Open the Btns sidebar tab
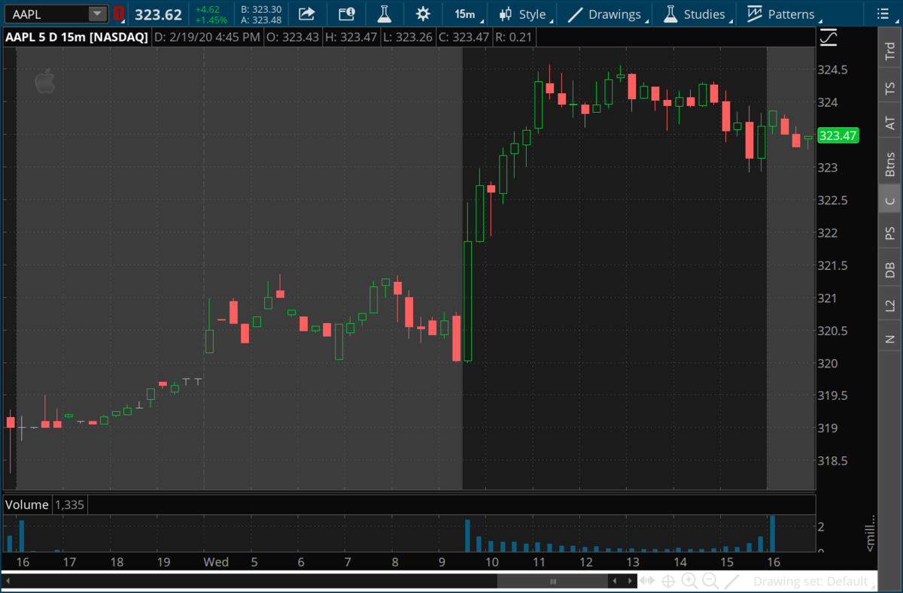 [890, 163]
